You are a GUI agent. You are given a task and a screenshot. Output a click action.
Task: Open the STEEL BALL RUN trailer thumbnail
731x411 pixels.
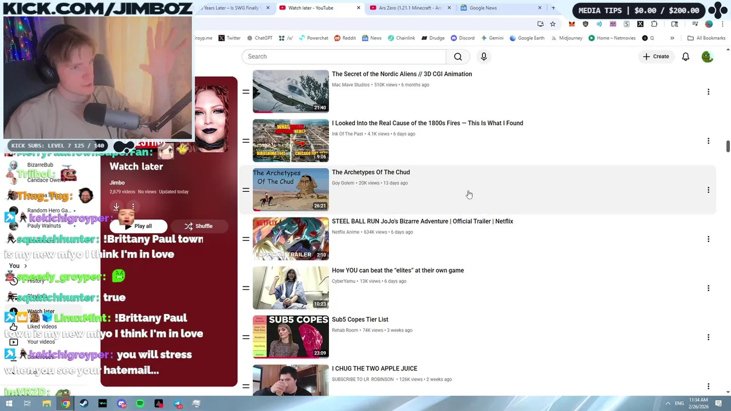(291, 239)
